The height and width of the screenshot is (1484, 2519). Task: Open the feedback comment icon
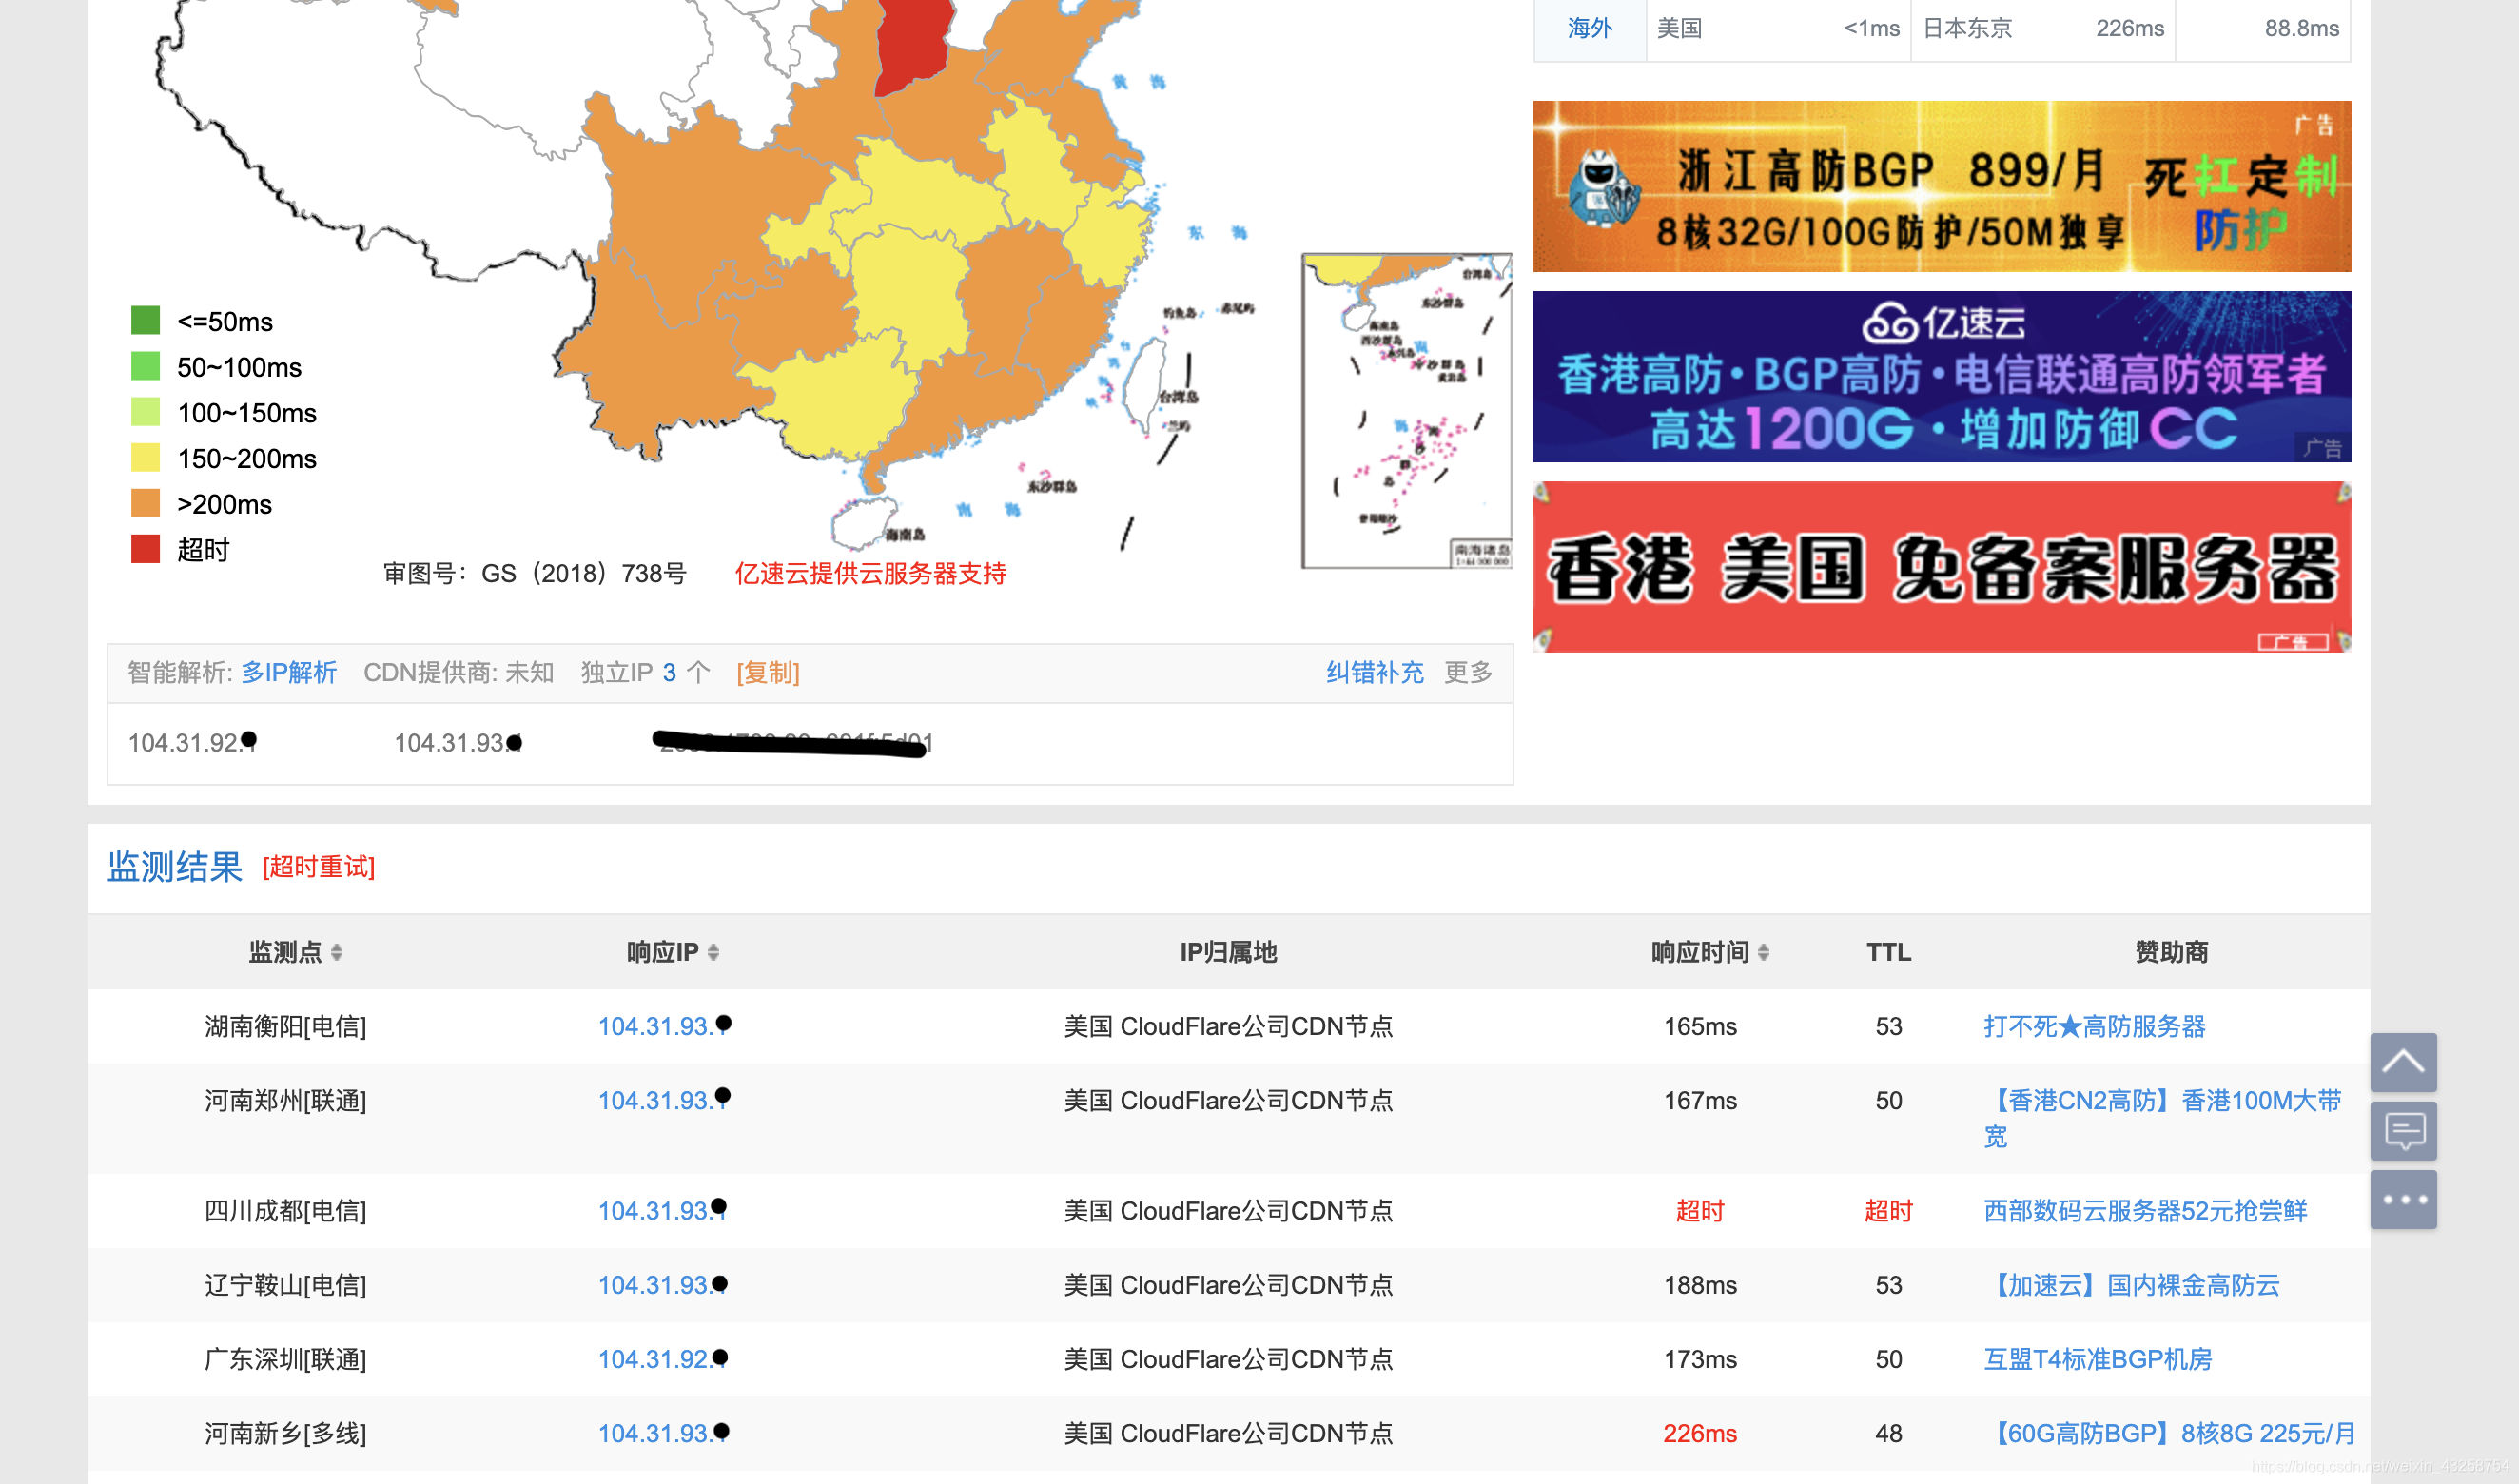2402,1131
